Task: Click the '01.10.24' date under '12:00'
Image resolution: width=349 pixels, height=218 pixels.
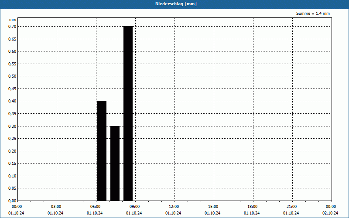Action: coord(173,213)
